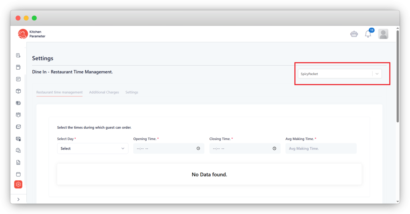The width and height of the screenshot is (410, 214).
Task: Open the SpicyPacket restaurant dropdown
Action: click(x=339, y=74)
